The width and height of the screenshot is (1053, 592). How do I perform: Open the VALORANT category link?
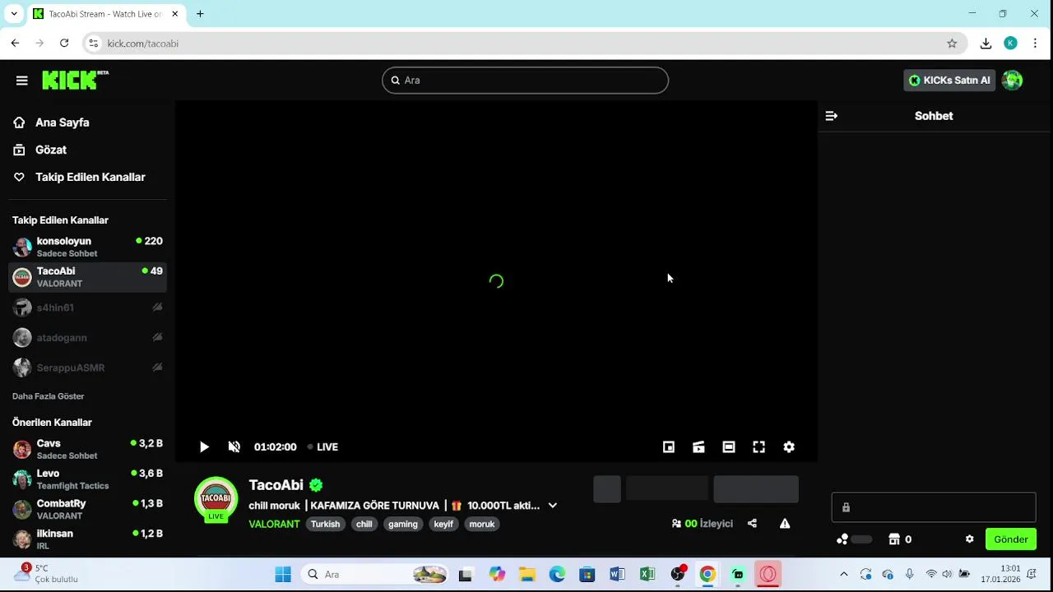pyautogui.click(x=274, y=524)
